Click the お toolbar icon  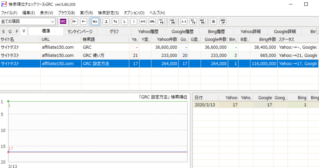pyautogui.click(x=213, y=21)
